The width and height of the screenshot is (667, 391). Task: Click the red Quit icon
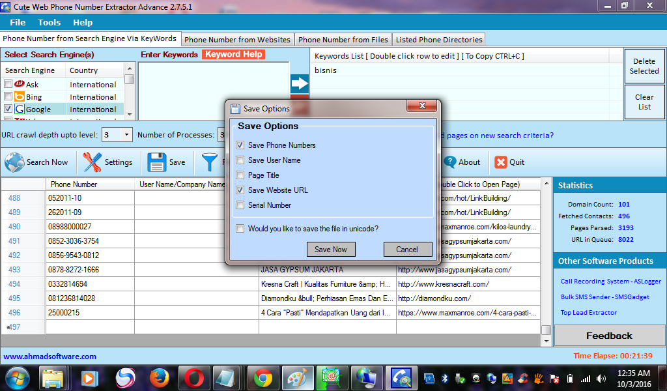[x=501, y=162]
